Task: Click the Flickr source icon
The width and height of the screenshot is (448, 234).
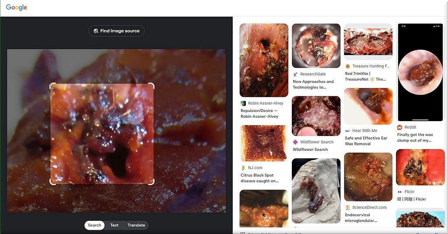Action: (x=399, y=192)
